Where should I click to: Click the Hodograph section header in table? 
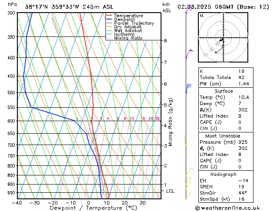click(223, 174)
